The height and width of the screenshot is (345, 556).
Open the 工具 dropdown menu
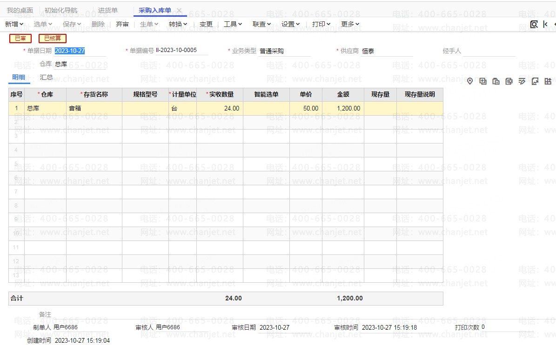[233, 24]
